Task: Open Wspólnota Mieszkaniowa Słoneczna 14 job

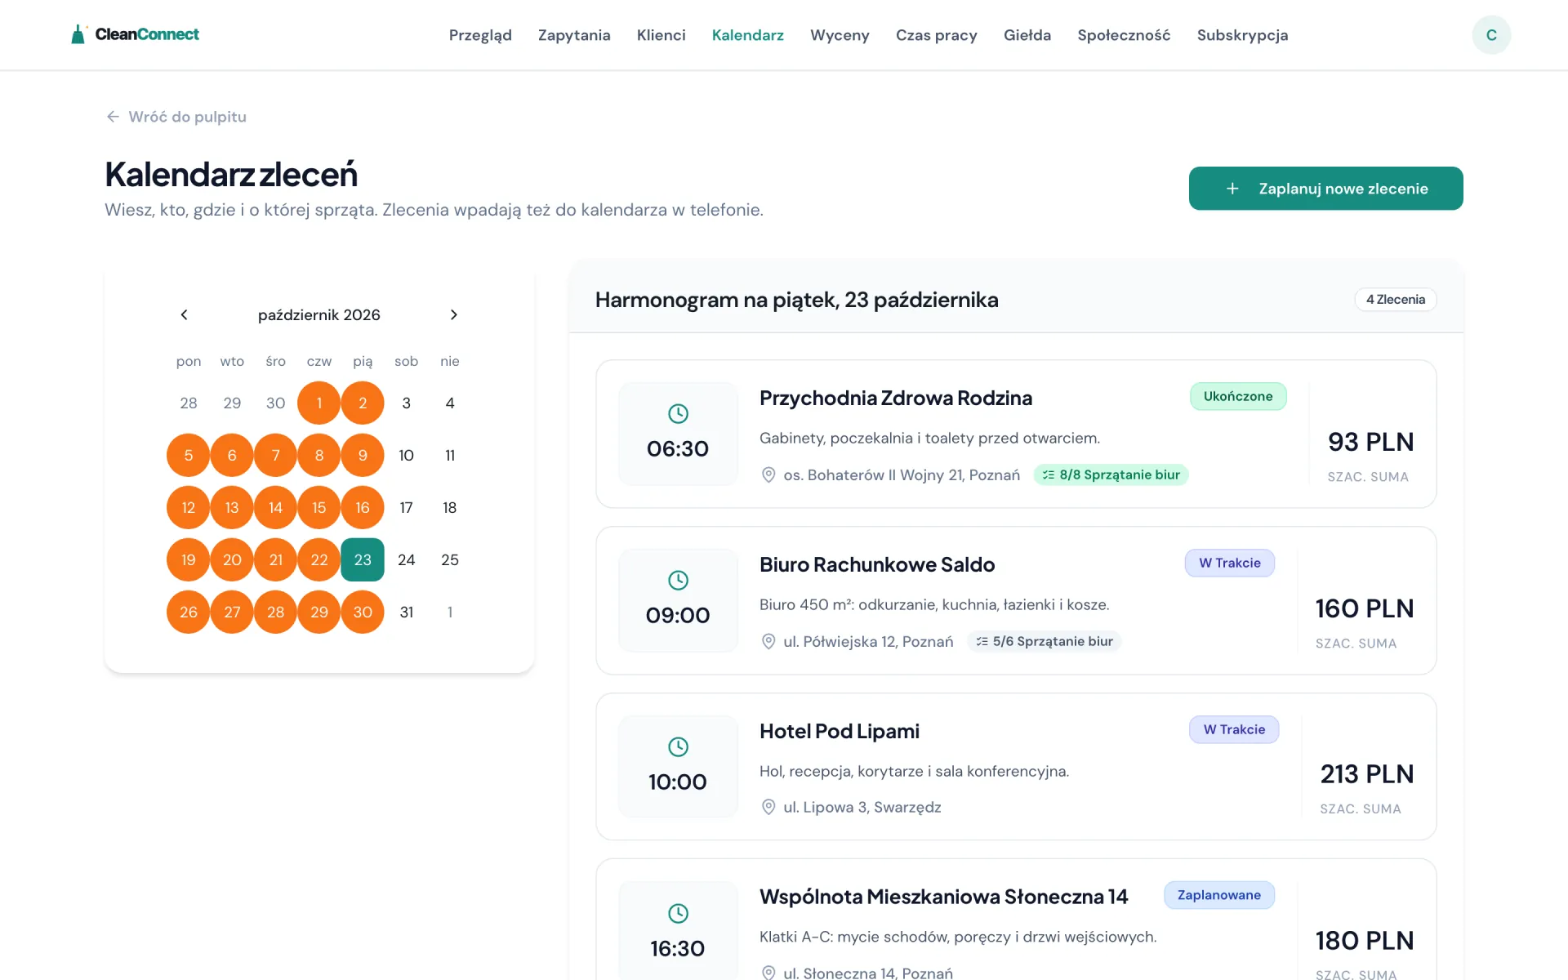Action: (x=1016, y=920)
